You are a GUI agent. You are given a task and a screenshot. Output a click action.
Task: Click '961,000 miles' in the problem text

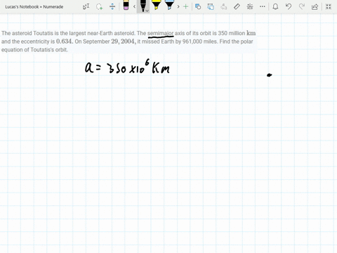click(x=199, y=41)
